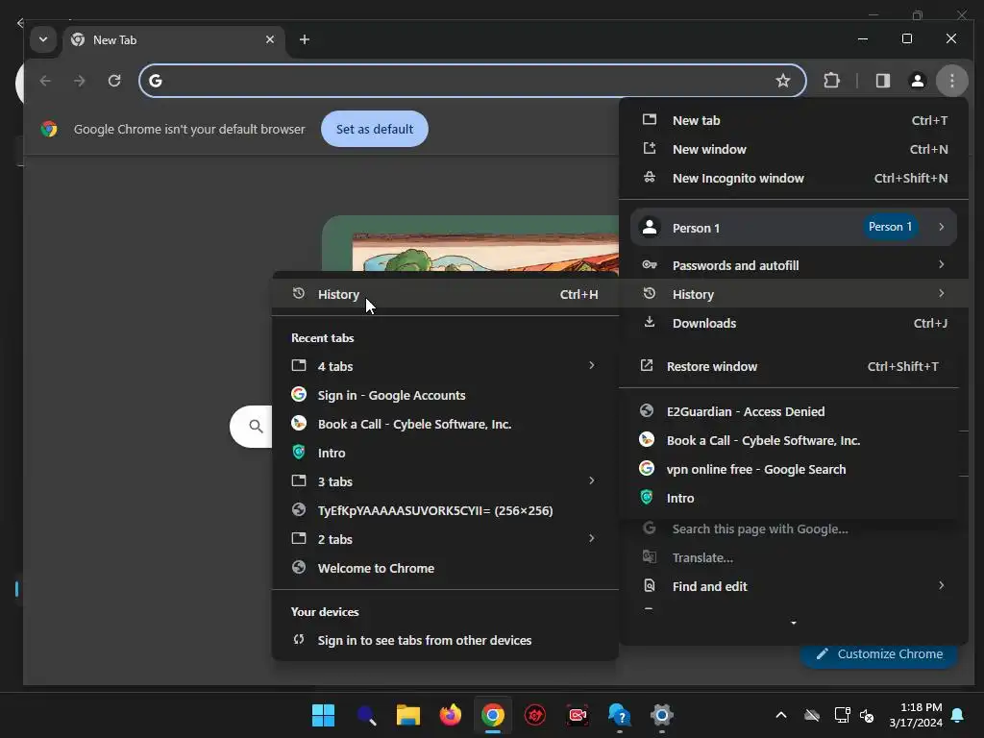
Task: Open the notification bell icon
Action: pyautogui.click(x=958, y=715)
